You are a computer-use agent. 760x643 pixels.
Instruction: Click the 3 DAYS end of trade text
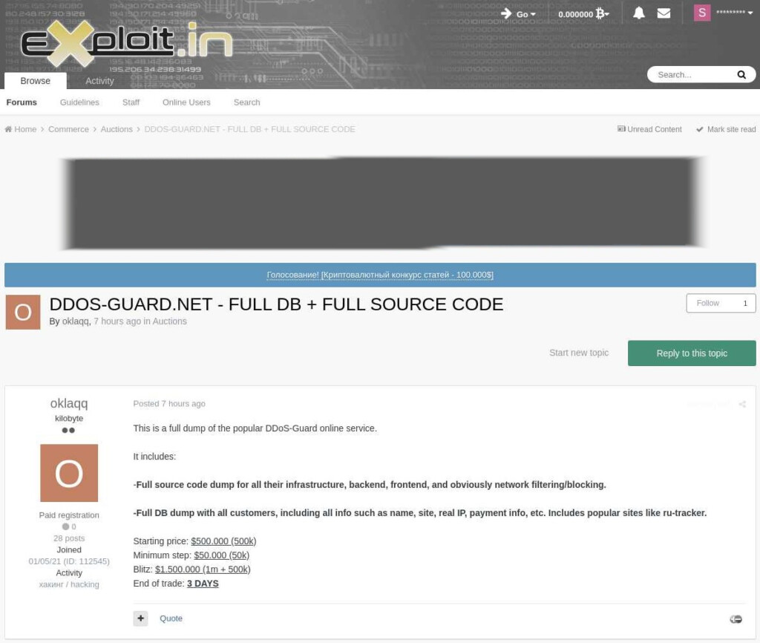tap(203, 584)
